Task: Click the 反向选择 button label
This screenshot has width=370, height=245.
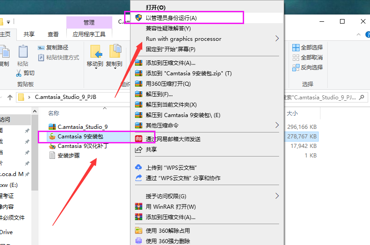Action: coord(312,68)
